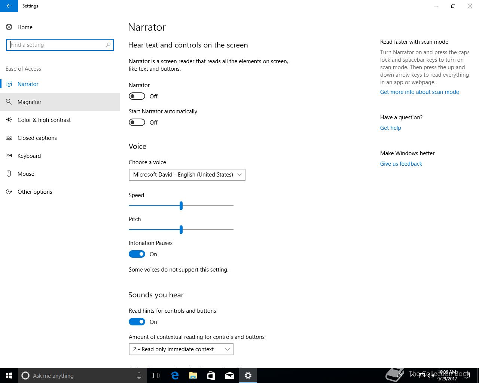Click the Closed captions CC icon
The width and height of the screenshot is (479, 383).
[x=9, y=138]
